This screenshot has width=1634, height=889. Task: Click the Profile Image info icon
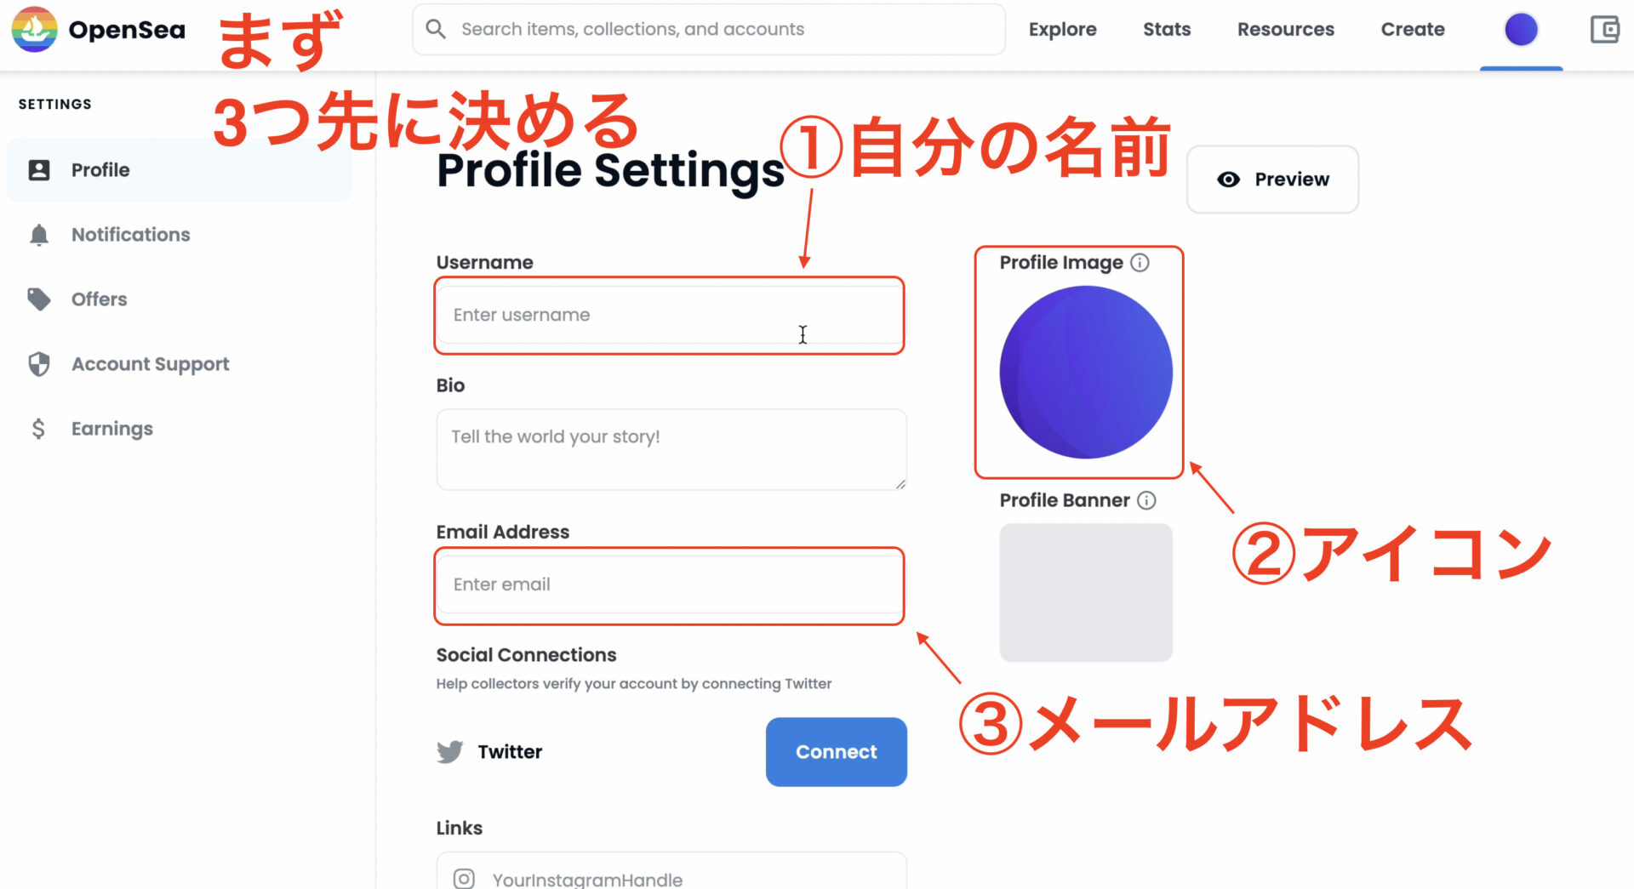coord(1140,263)
